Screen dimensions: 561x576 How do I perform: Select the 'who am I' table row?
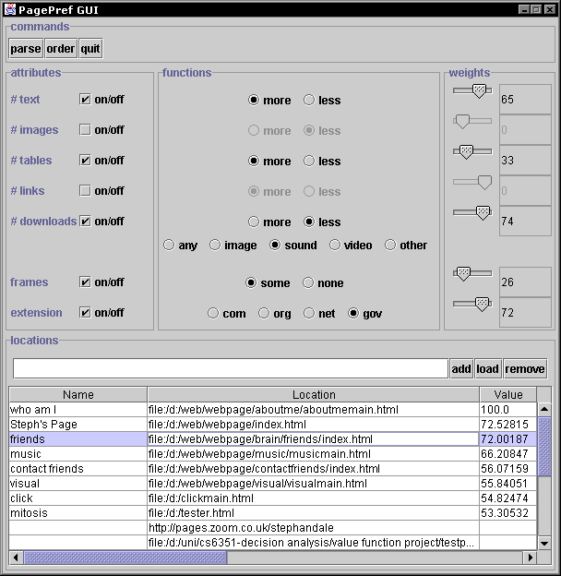(273, 410)
